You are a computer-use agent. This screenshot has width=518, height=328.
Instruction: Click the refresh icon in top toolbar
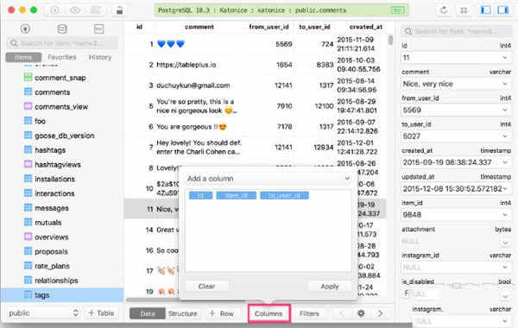[444, 10]
